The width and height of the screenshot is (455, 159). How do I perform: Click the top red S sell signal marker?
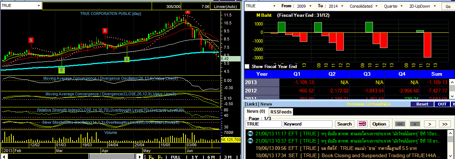click(x=187, y=12)
